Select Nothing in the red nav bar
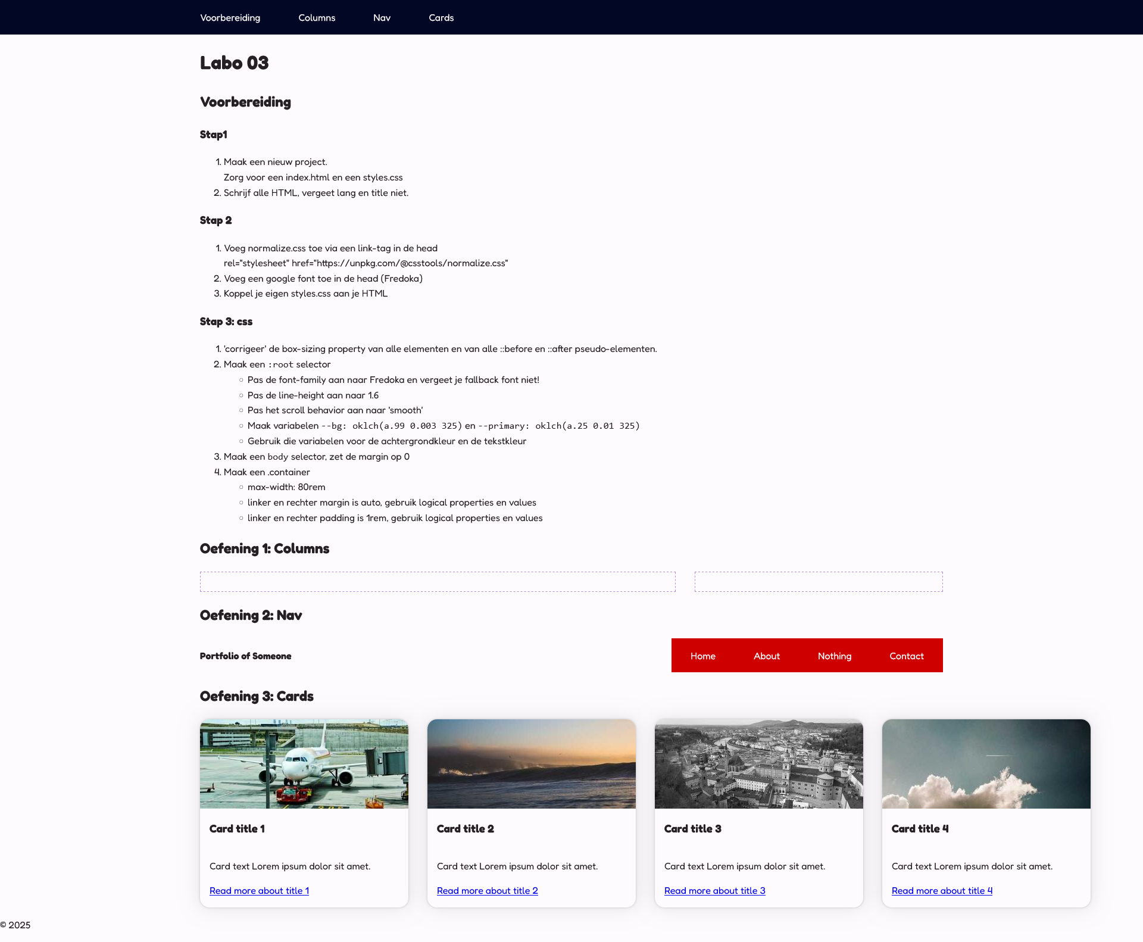Viewport: 1143px width, 942px height. (834, 656)
